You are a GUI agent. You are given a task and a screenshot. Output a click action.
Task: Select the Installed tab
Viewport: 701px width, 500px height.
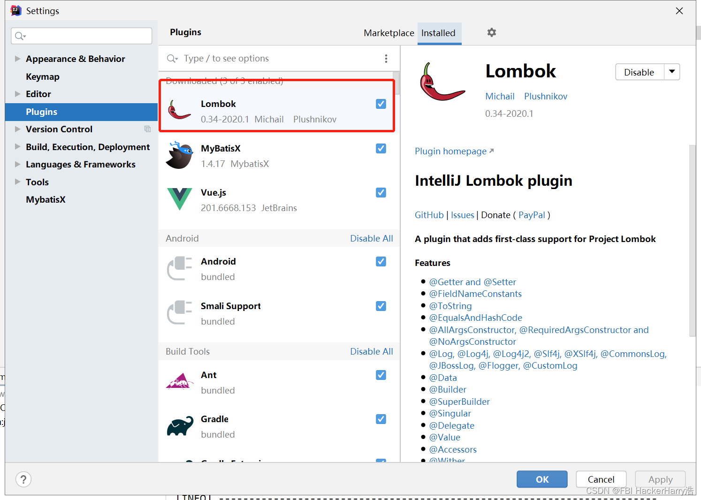(438, 33)
